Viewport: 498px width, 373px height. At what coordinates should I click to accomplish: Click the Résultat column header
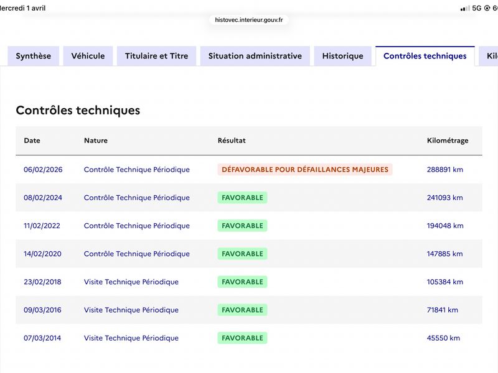(232, 140)
